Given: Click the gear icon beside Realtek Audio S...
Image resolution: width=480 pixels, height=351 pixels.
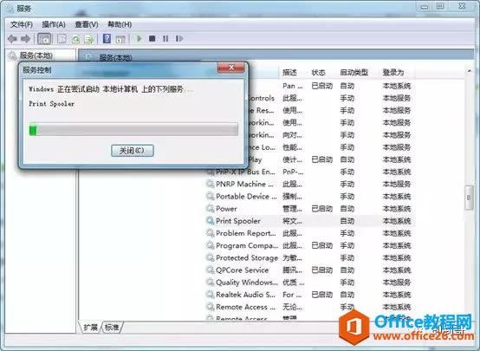Looking at the screenshot, I should 211,295.
